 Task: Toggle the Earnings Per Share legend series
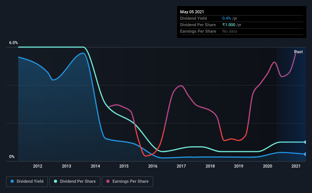point(127,182)
